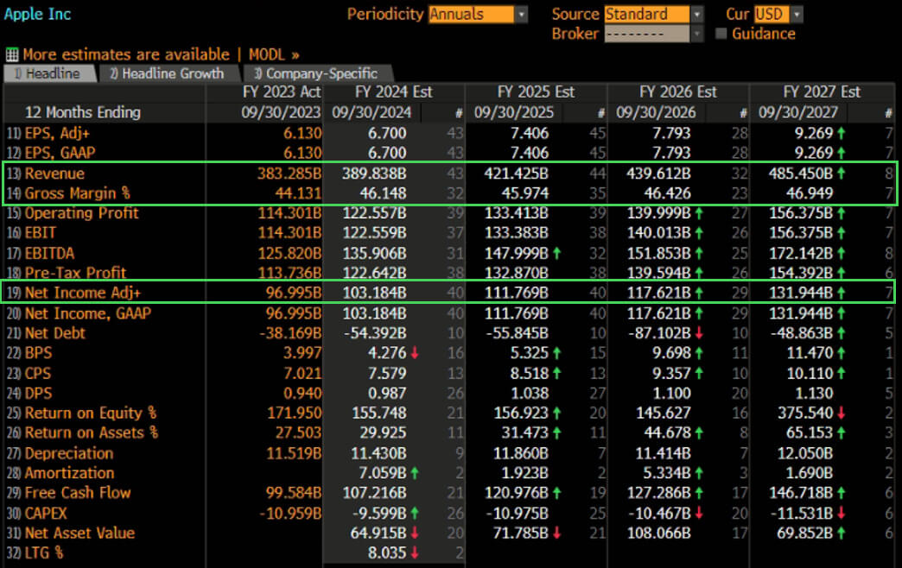The height and width of the screenshot is (568, 902).
Task: Click the Source Standard field
Action: pos(646,15)
